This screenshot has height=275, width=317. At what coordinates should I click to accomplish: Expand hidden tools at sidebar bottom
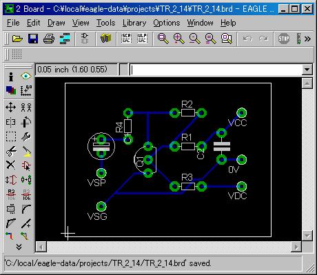click(19, 247)
